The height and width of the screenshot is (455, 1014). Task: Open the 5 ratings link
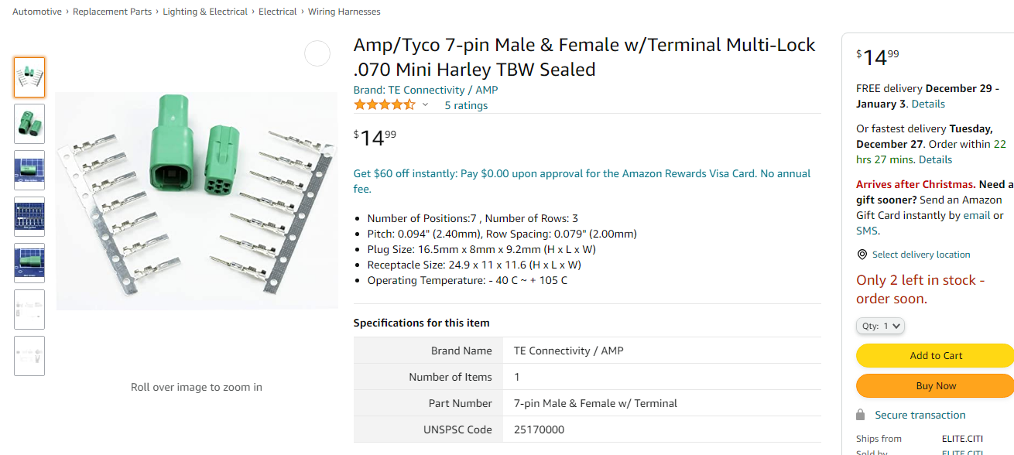point(466,104)
